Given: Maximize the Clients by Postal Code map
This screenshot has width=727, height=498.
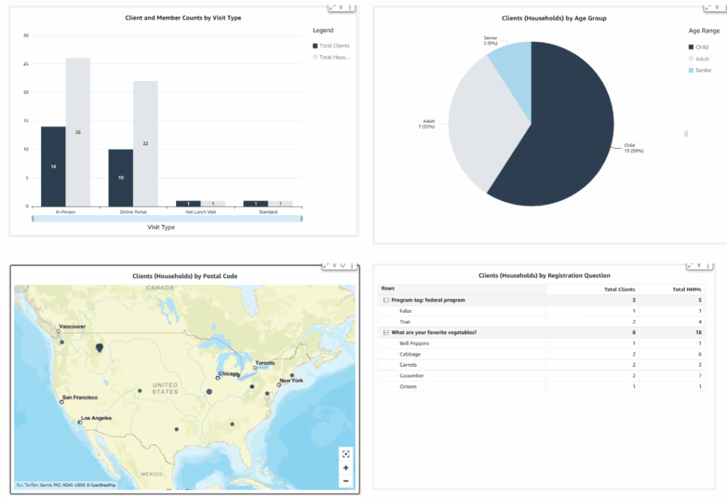Looking at the screenshot, I should 325,265.
